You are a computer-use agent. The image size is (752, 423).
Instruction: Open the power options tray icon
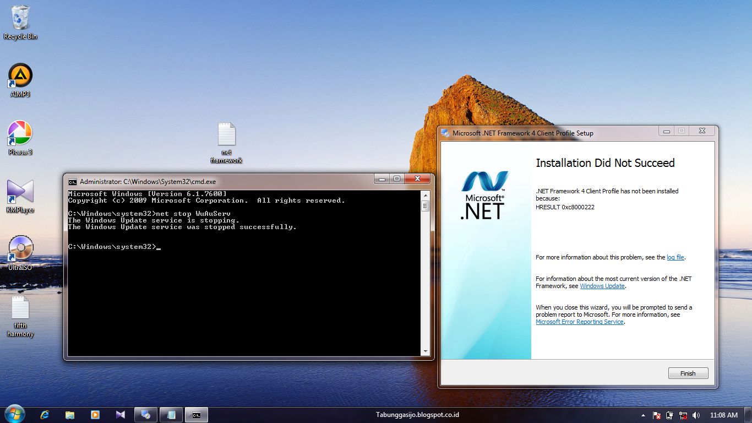(669, 415)
